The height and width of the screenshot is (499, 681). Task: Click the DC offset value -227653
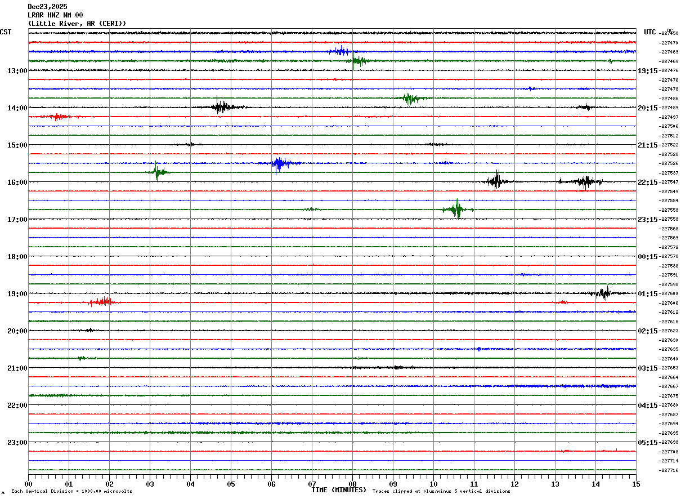669,368
